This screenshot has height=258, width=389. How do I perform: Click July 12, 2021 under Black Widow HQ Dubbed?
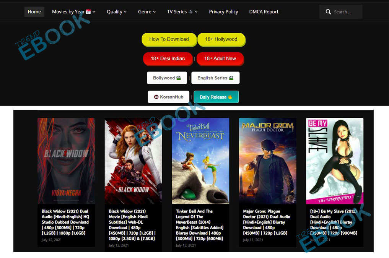click(x=51, y=240)
